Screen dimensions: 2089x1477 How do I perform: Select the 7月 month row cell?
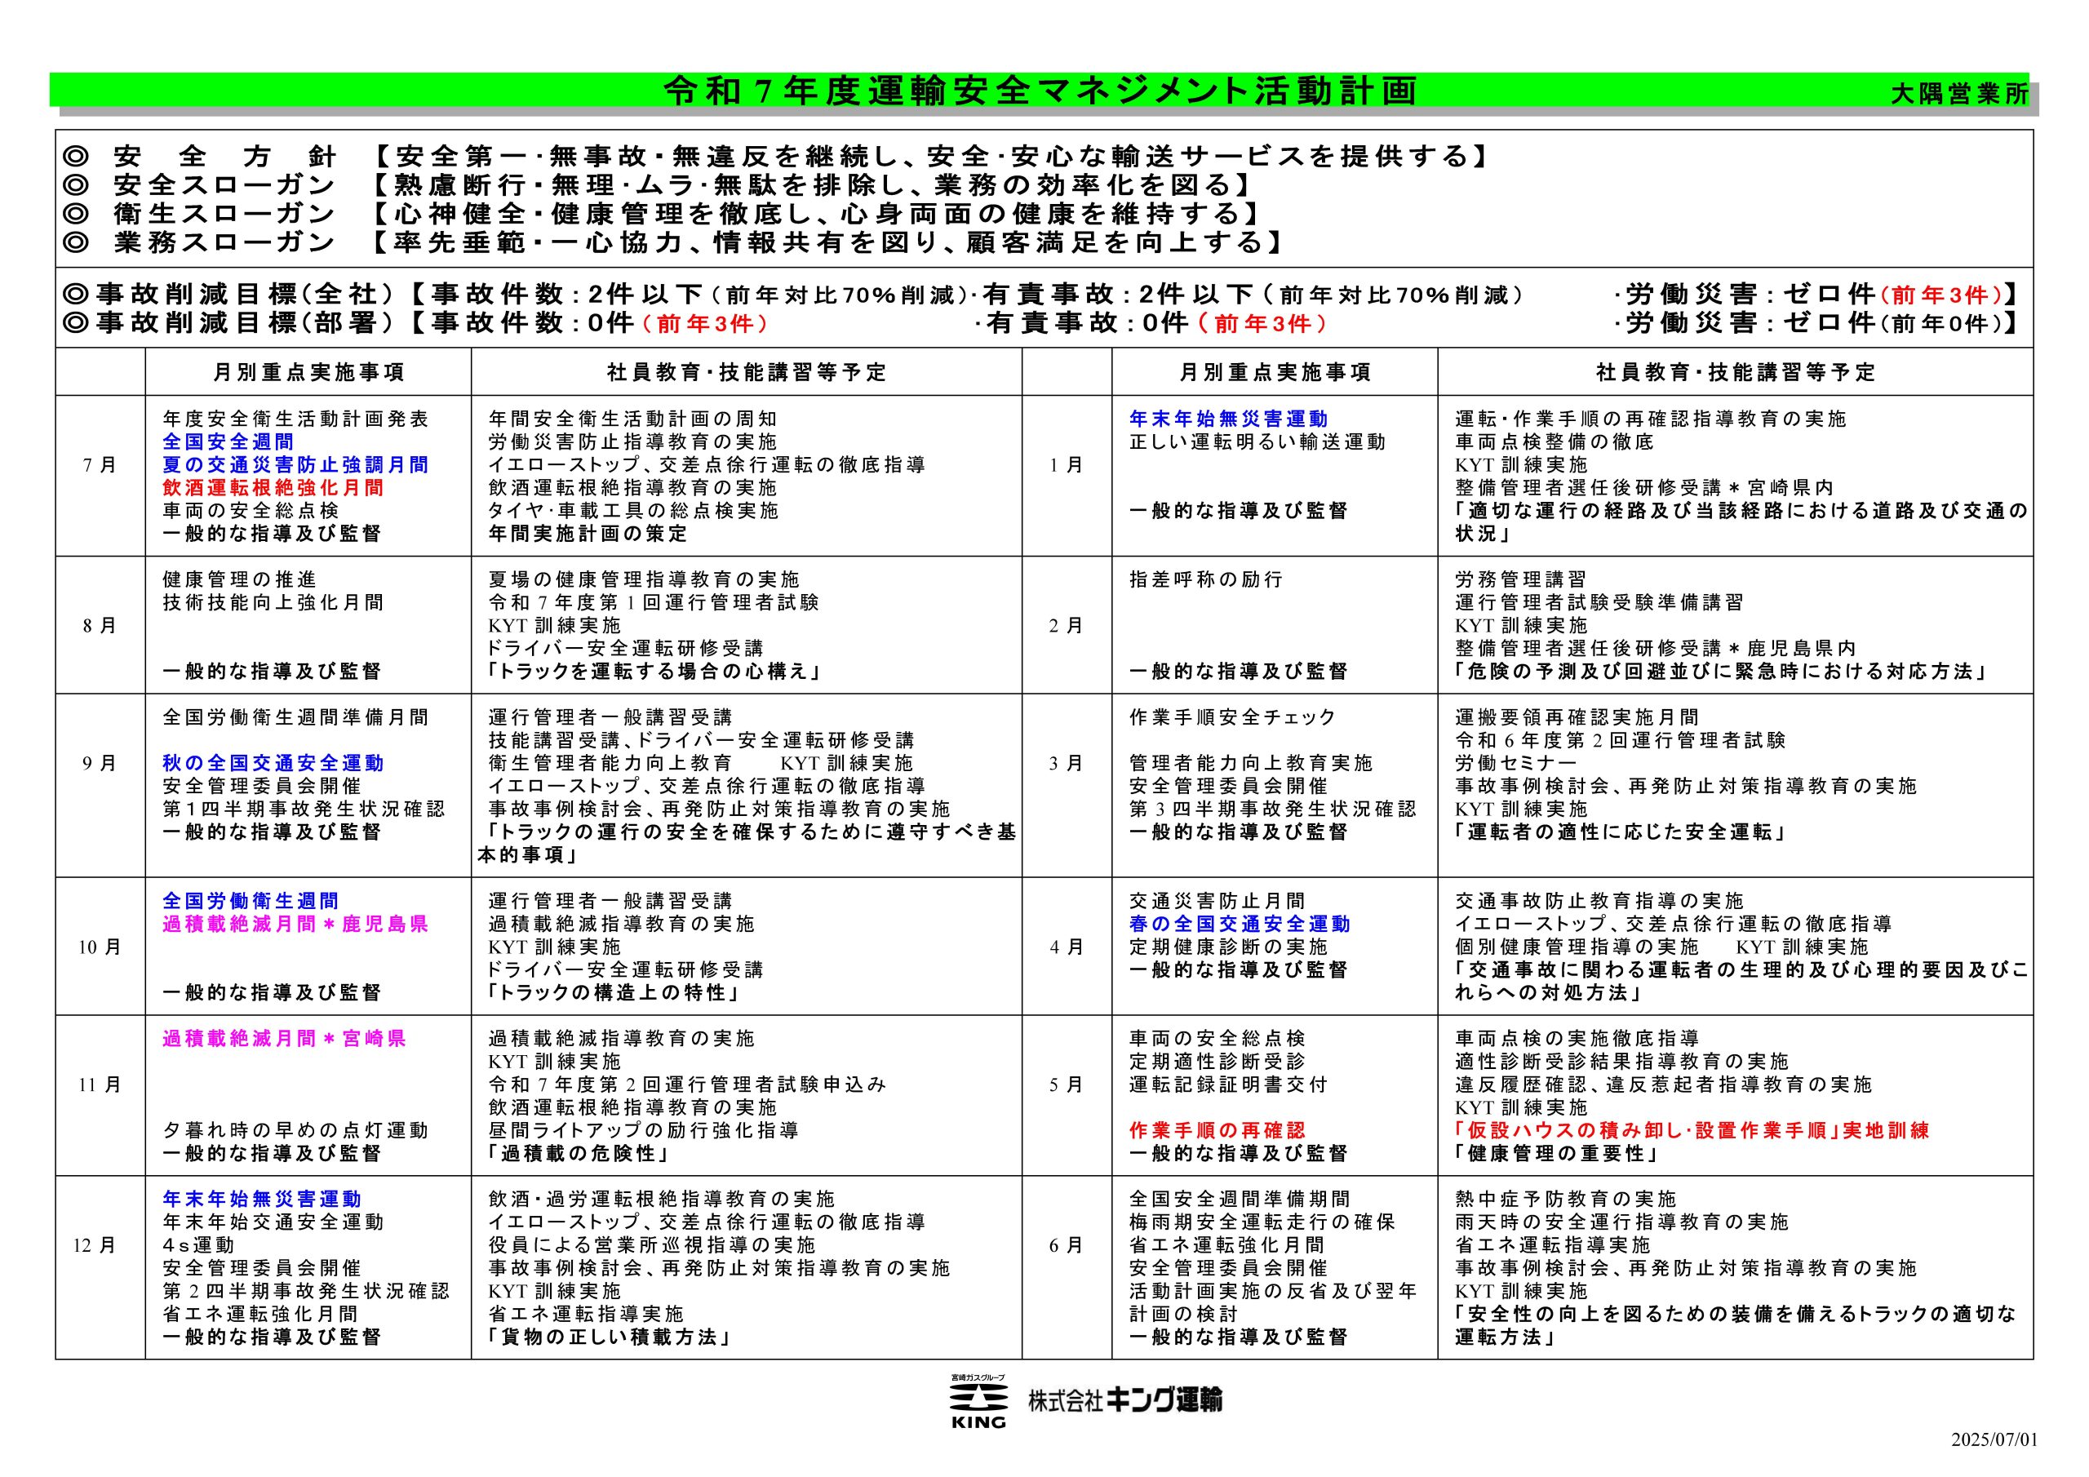[100, 476]
